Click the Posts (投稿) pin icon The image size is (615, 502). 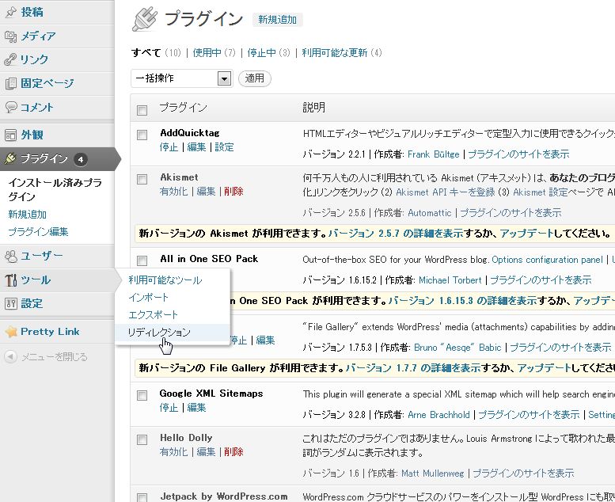pos(10,12)
